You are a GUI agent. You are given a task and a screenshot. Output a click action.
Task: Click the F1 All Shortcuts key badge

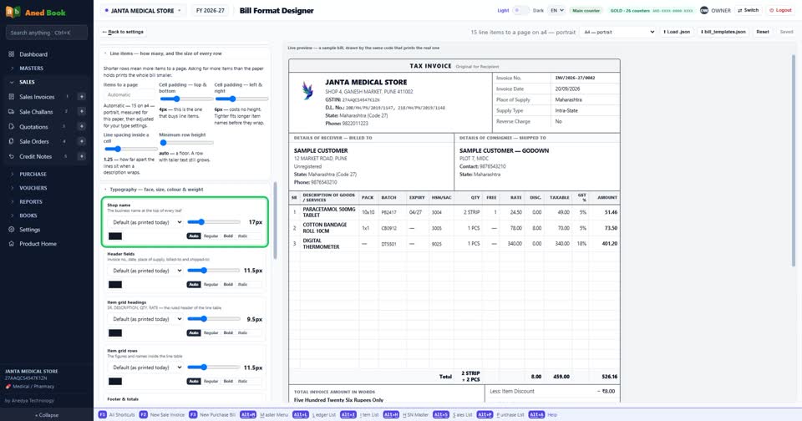click(102, 415)
